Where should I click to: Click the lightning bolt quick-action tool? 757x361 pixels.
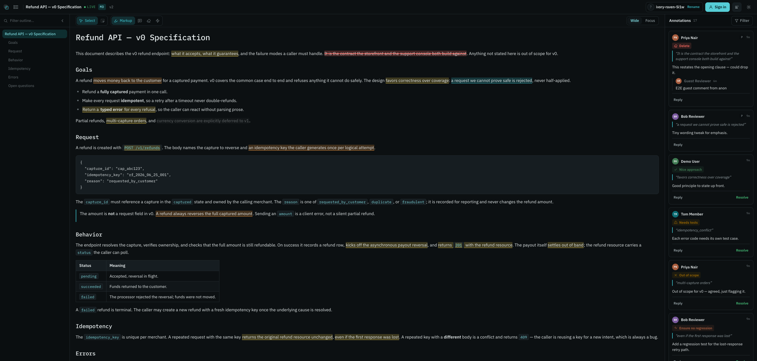158,21
